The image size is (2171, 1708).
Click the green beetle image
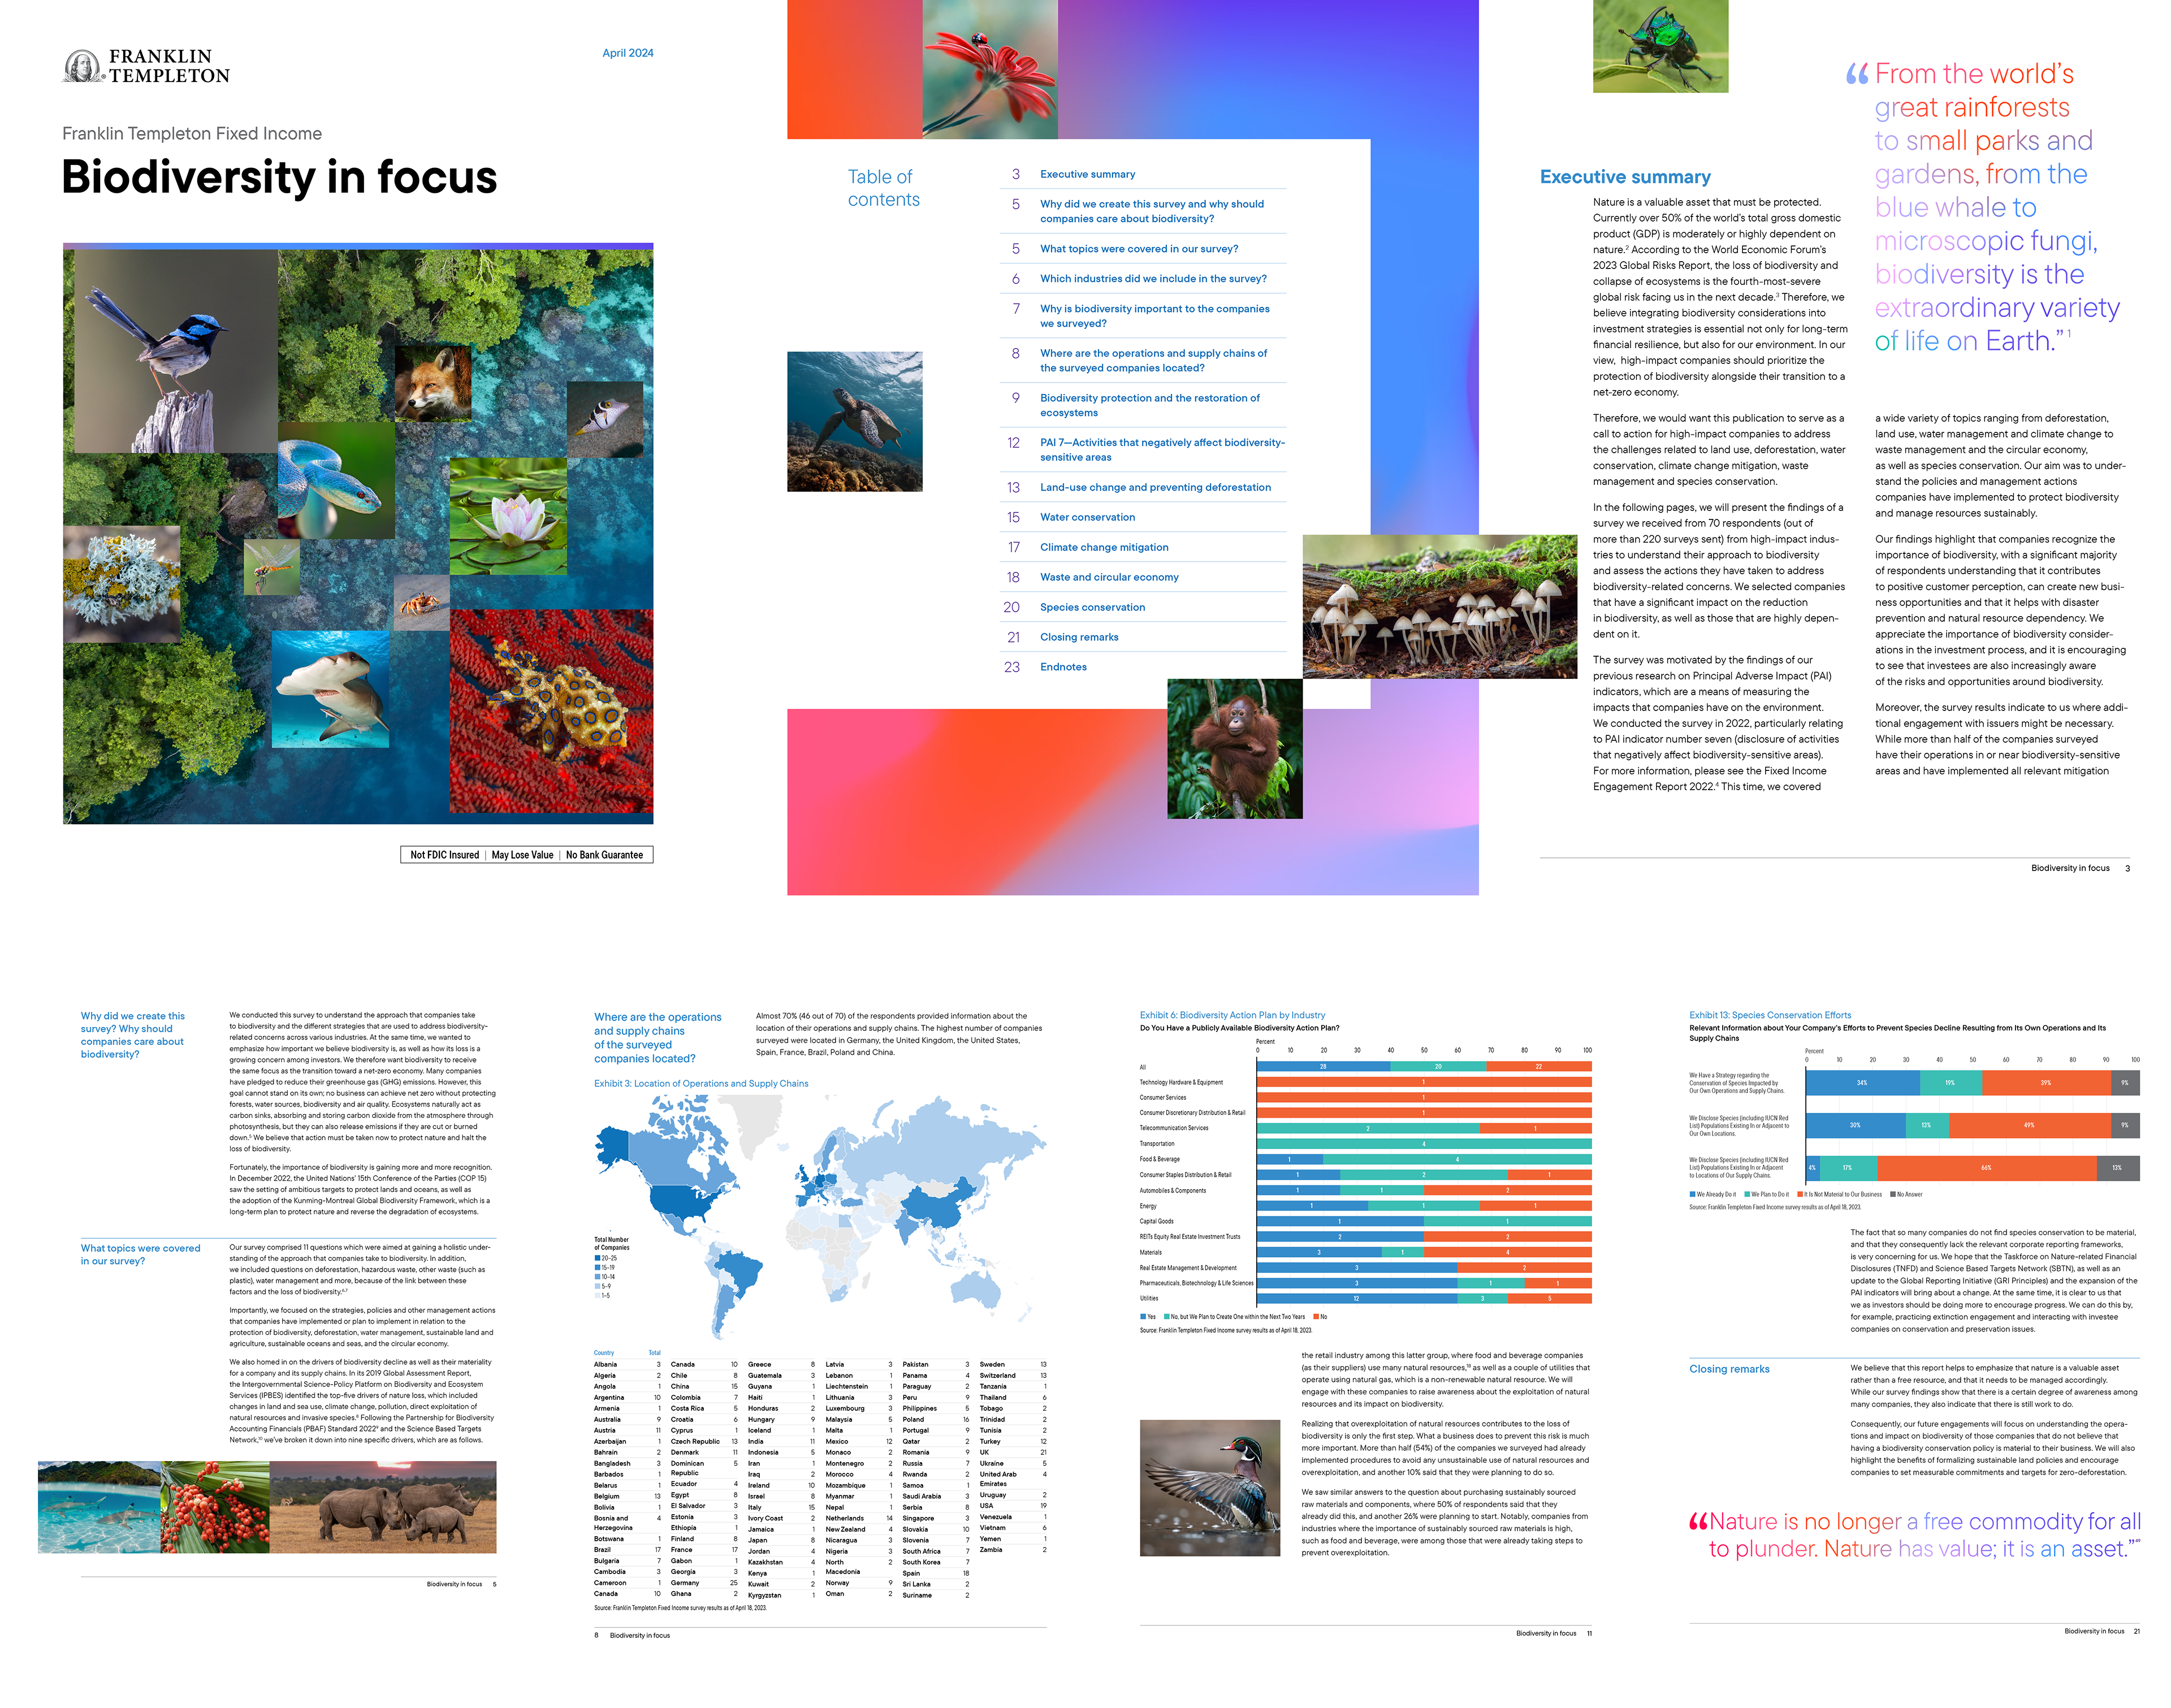pos(1660,46)
